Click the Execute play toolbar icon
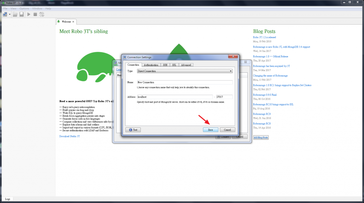364x203 pixels. pos(29,14)
